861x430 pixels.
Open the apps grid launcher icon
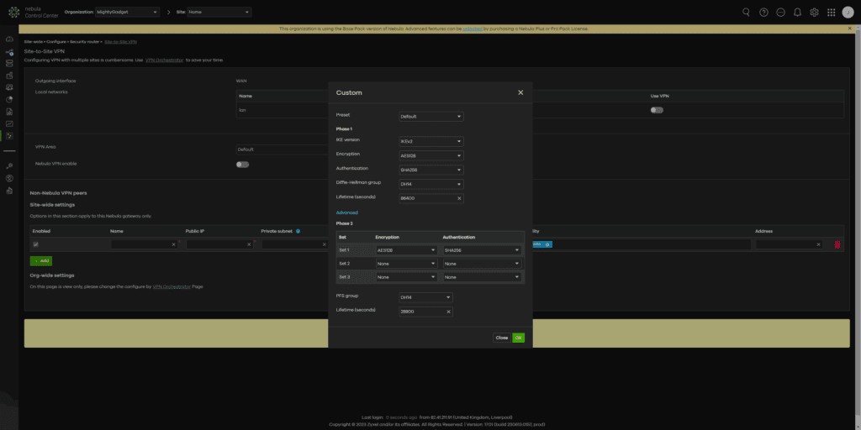[832, 12]
